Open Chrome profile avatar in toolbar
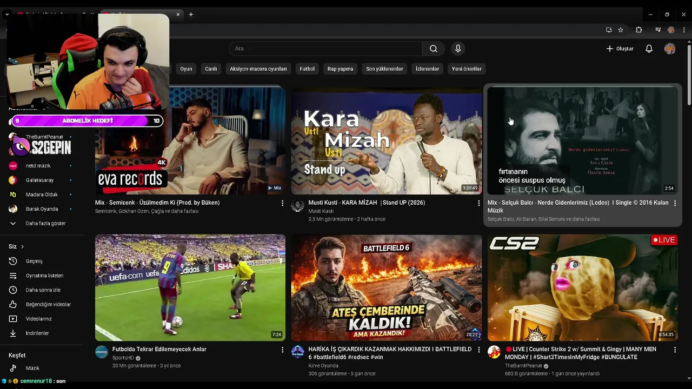692x389 pixels. click(671, 30)
